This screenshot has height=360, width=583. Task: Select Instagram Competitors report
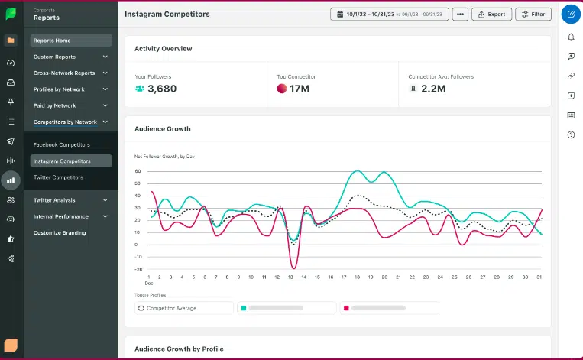click(70, 161)
